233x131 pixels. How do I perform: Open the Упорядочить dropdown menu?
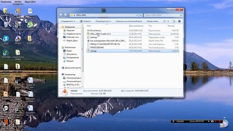68,21
